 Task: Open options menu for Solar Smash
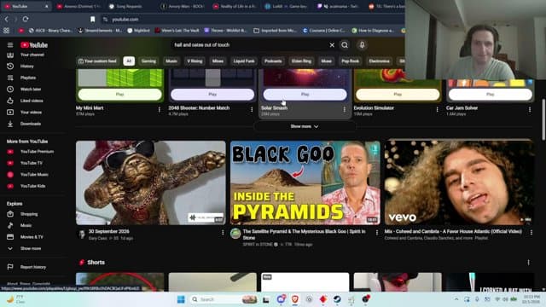(345, 110)
